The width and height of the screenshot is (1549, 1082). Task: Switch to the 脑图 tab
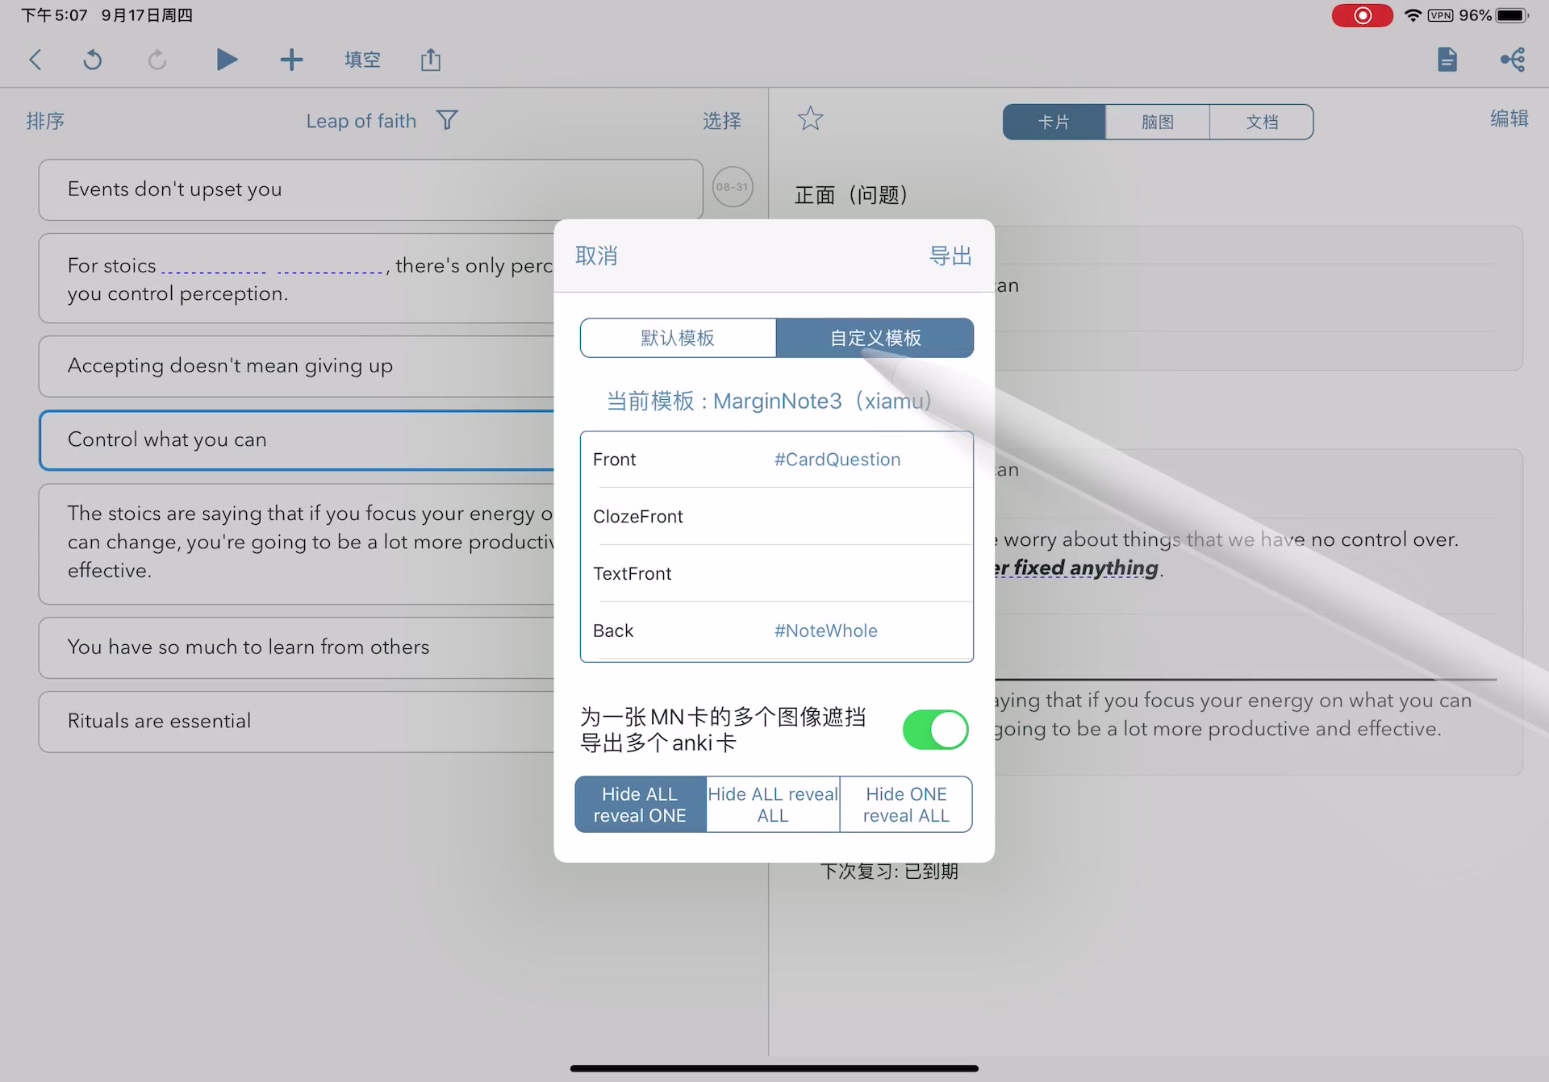click(x=1157, y=122)
